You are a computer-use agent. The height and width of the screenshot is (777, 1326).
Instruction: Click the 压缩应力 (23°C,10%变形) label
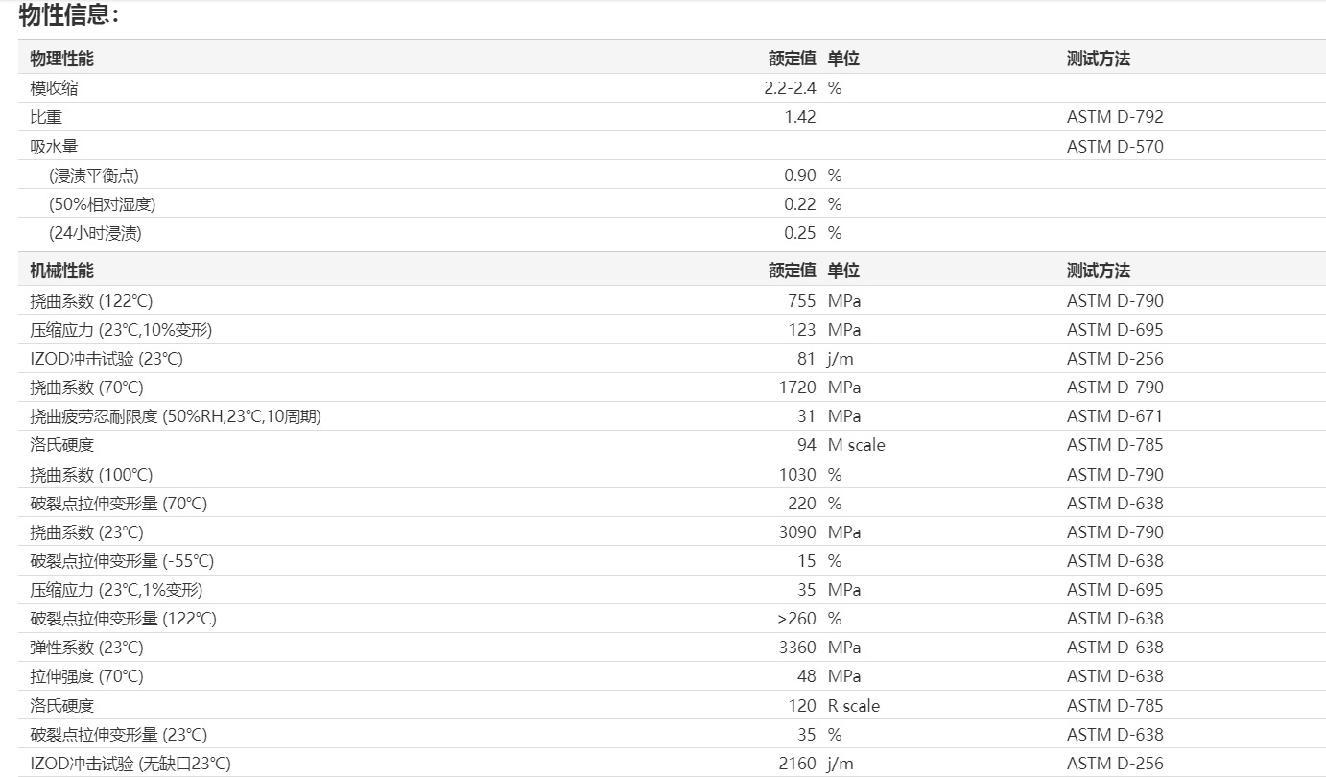pyautogui.click(x=121, y=330)
